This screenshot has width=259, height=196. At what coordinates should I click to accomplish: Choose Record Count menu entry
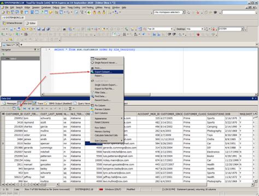[x=107, y=100]
